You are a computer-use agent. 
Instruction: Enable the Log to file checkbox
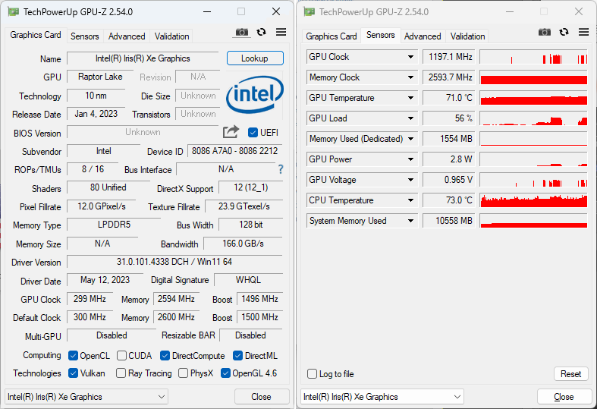coord(313,374)
